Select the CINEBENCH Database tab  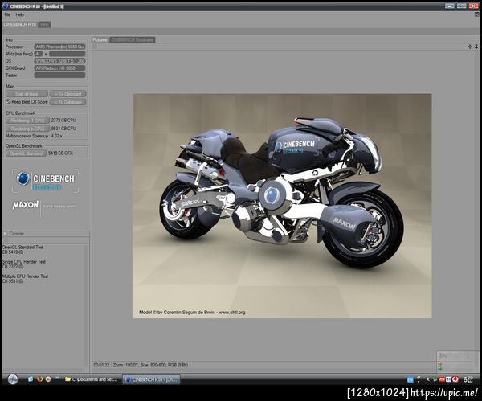133,39
